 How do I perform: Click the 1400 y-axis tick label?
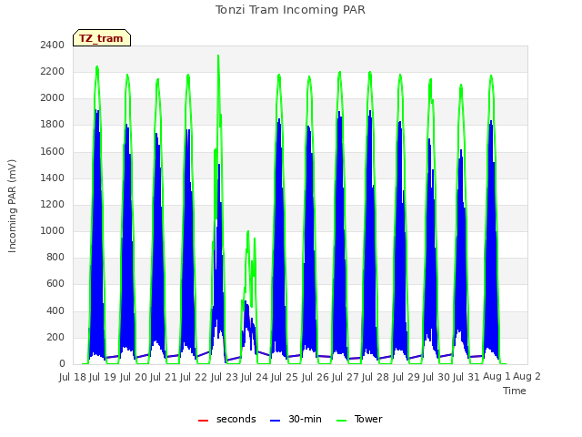click(x=53, y=178)
